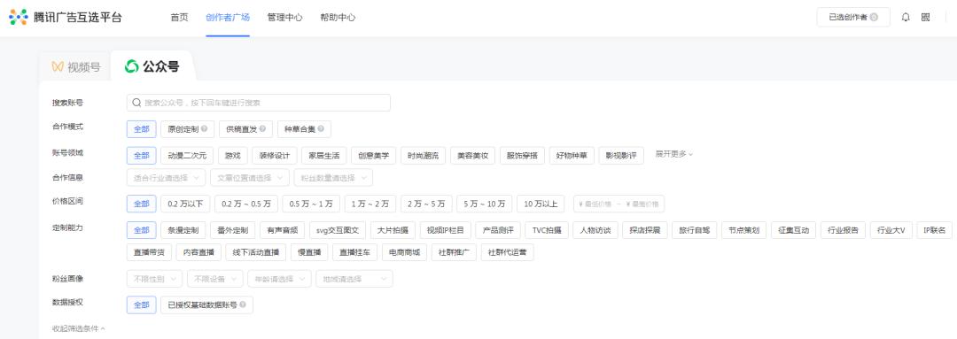
Task: Click the search magnifier icon
Action: click(136, 103)
